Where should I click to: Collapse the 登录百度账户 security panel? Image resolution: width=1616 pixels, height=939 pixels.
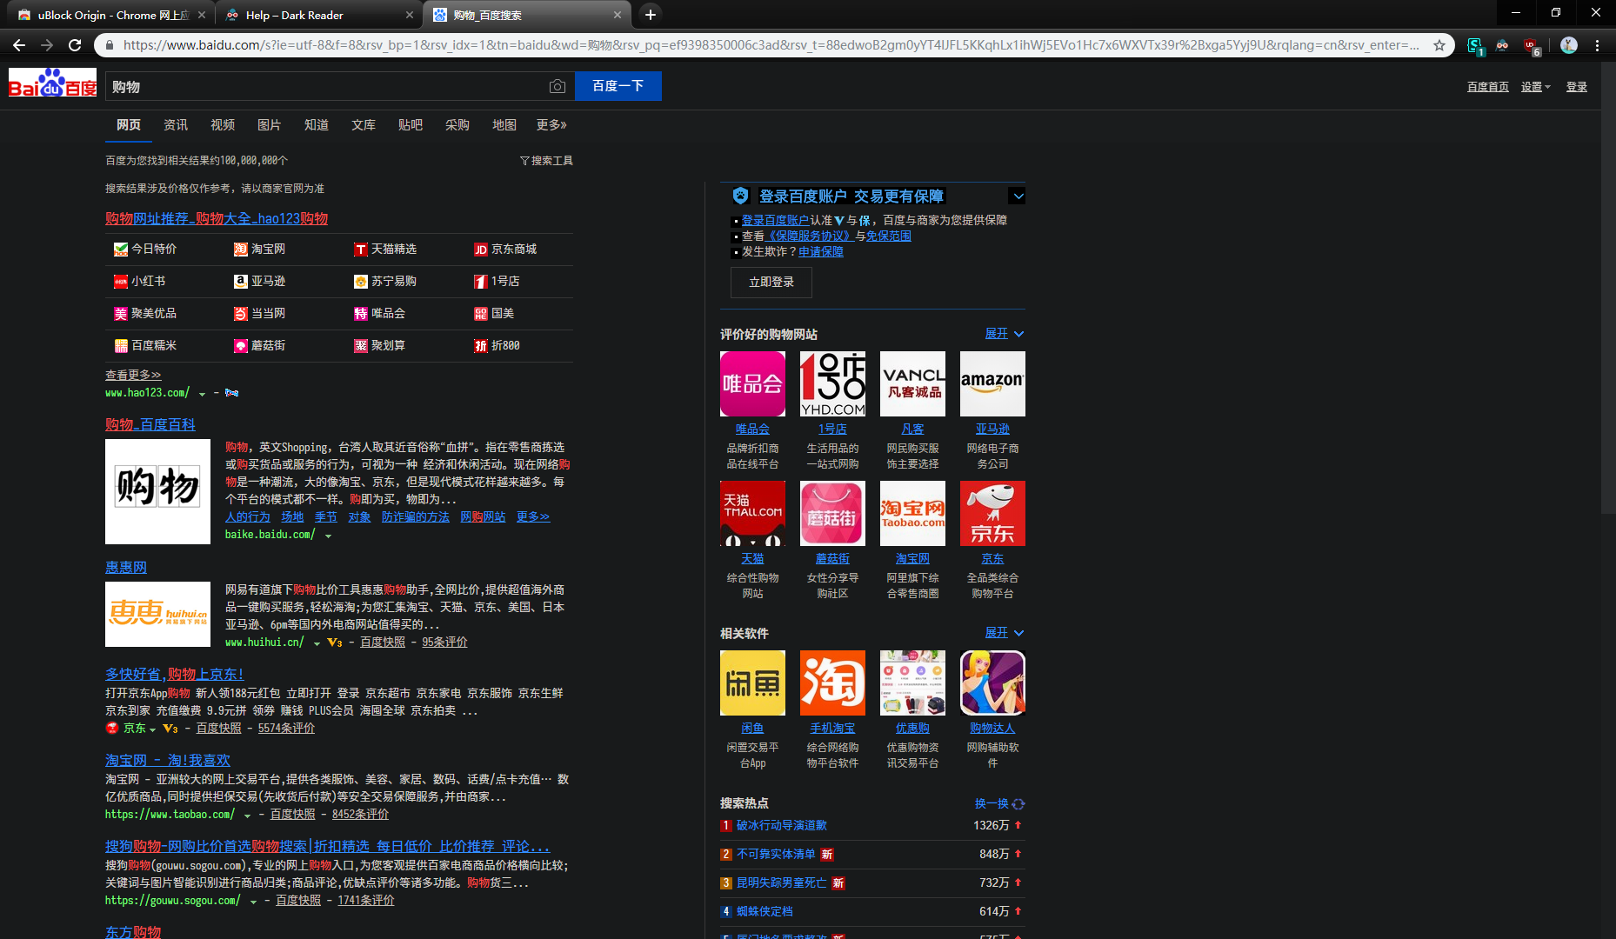[x=1018, y=196]
